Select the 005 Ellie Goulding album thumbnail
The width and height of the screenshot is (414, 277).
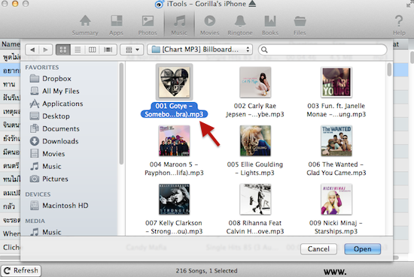(255, 140)
